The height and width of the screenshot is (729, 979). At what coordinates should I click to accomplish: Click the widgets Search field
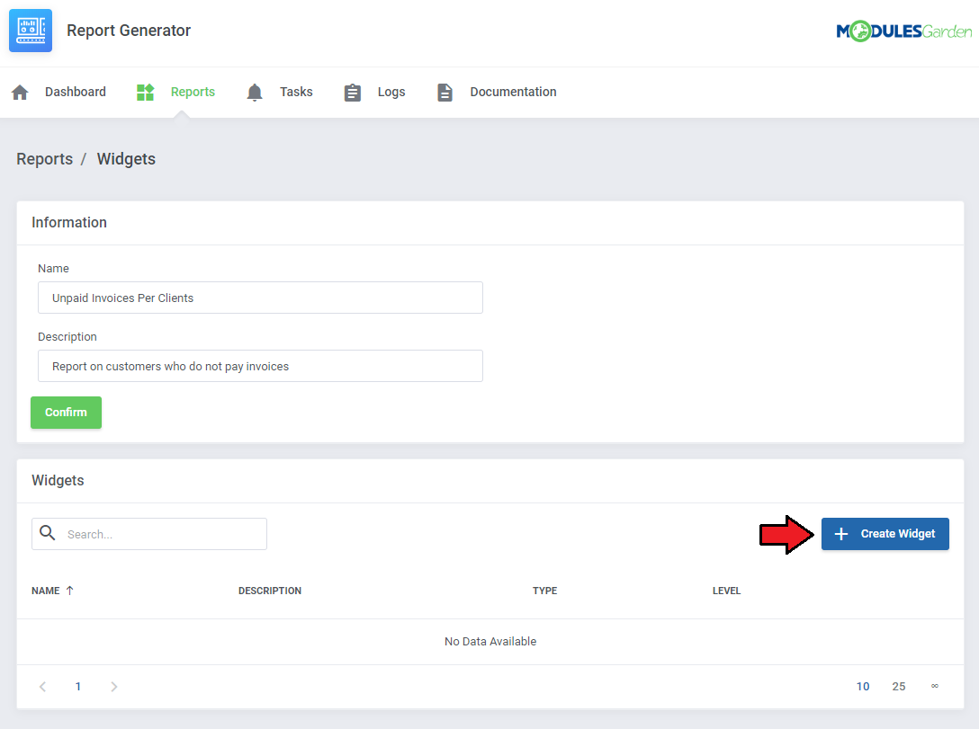click(x=149, y=534)
